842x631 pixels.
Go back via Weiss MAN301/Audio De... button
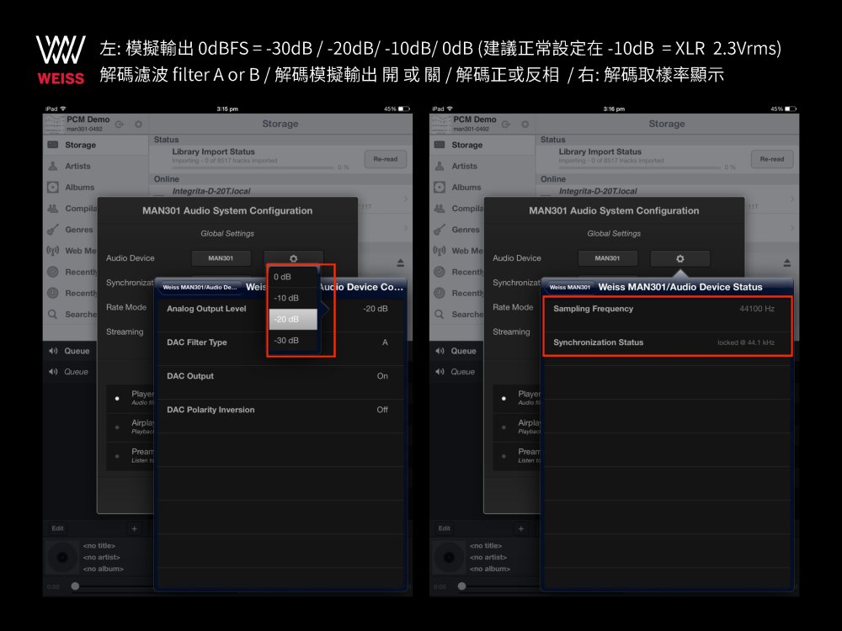tap(200, 287)
